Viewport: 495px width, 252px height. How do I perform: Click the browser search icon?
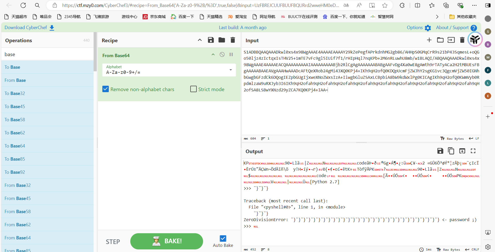(37, 5)
